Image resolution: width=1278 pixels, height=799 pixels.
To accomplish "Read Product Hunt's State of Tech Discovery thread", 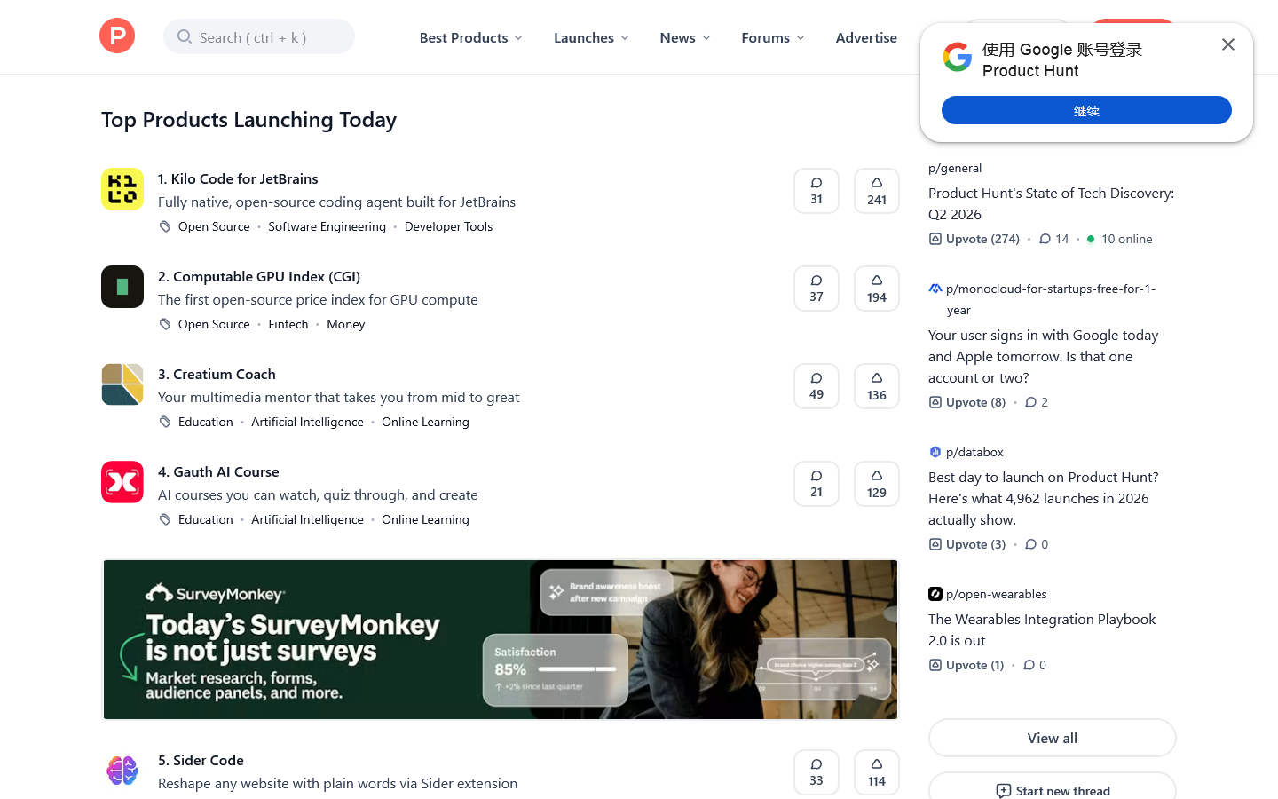I will 1051,203.
